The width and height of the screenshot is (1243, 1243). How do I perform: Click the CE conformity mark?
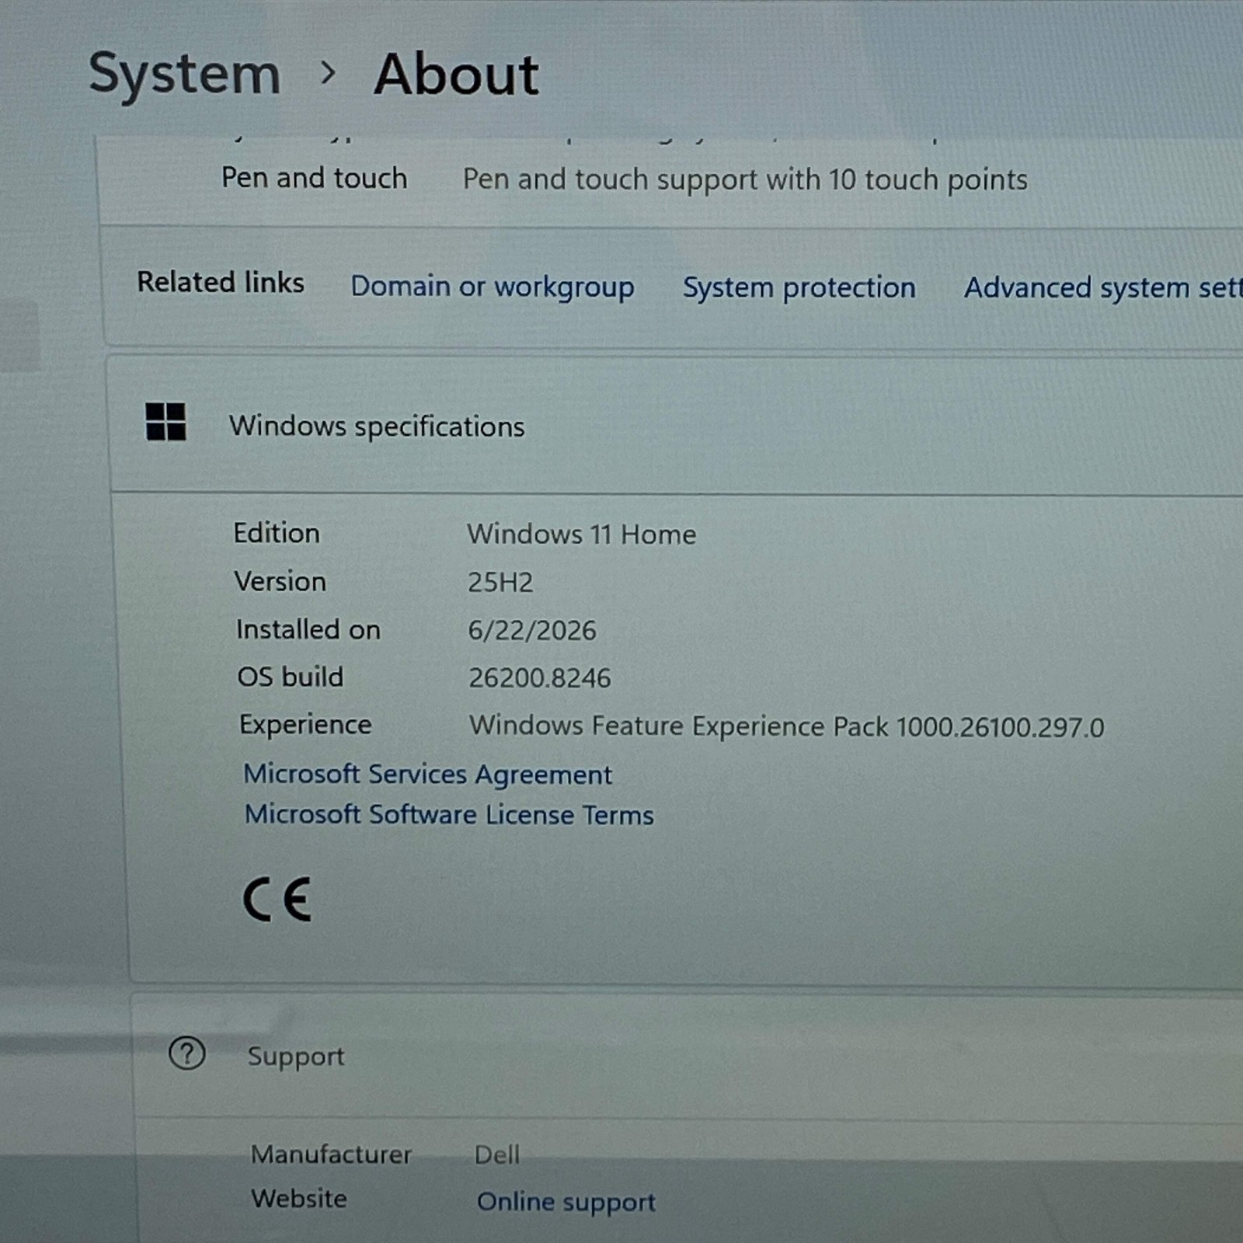click(277, 900)
